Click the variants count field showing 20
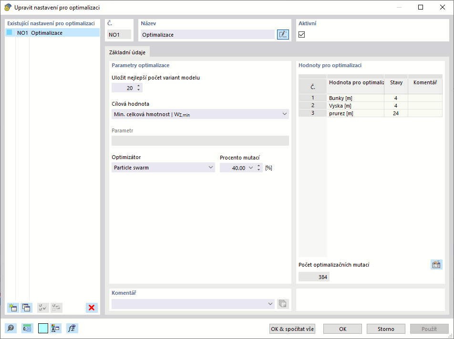The width and height of the screenshot is (454, 339). 124,88
